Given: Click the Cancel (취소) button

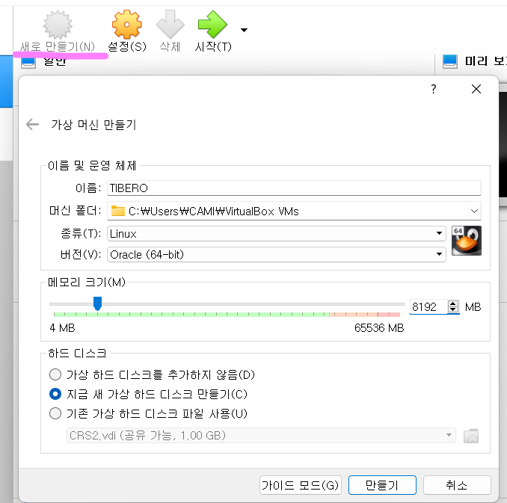Looking at the screenshot, I should [457, 485].
